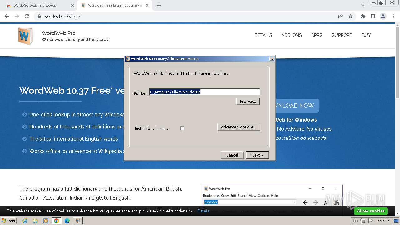400x225 pixels.
Task: Launch Internet Explorer from the taskbar
Action: click(x=25, y=221)
